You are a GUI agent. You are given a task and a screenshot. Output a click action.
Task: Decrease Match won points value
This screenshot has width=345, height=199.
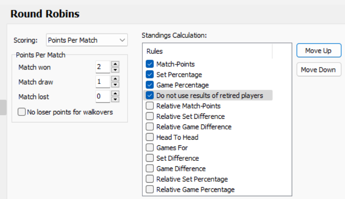115,70
